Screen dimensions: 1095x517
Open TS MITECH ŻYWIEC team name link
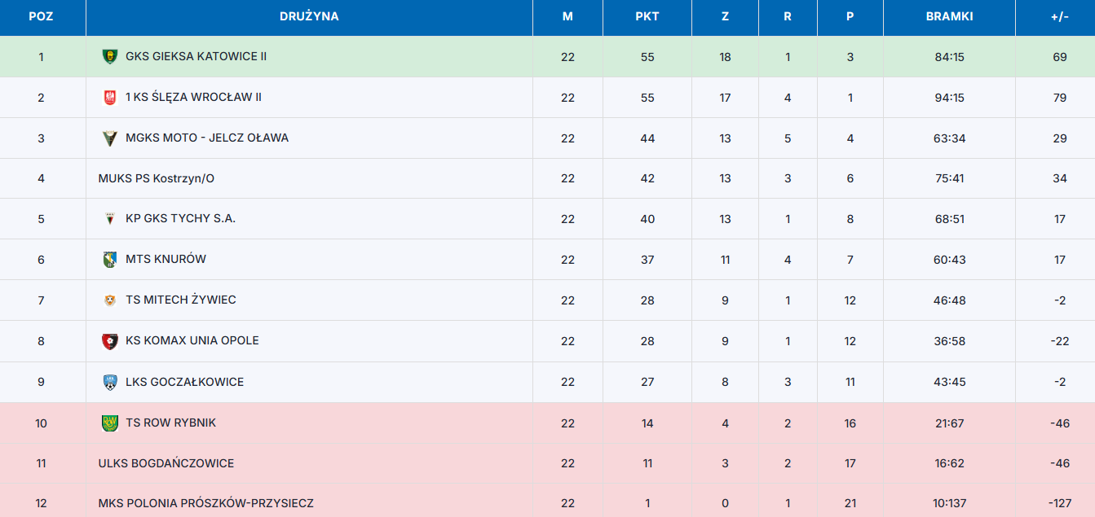(181, 300)
